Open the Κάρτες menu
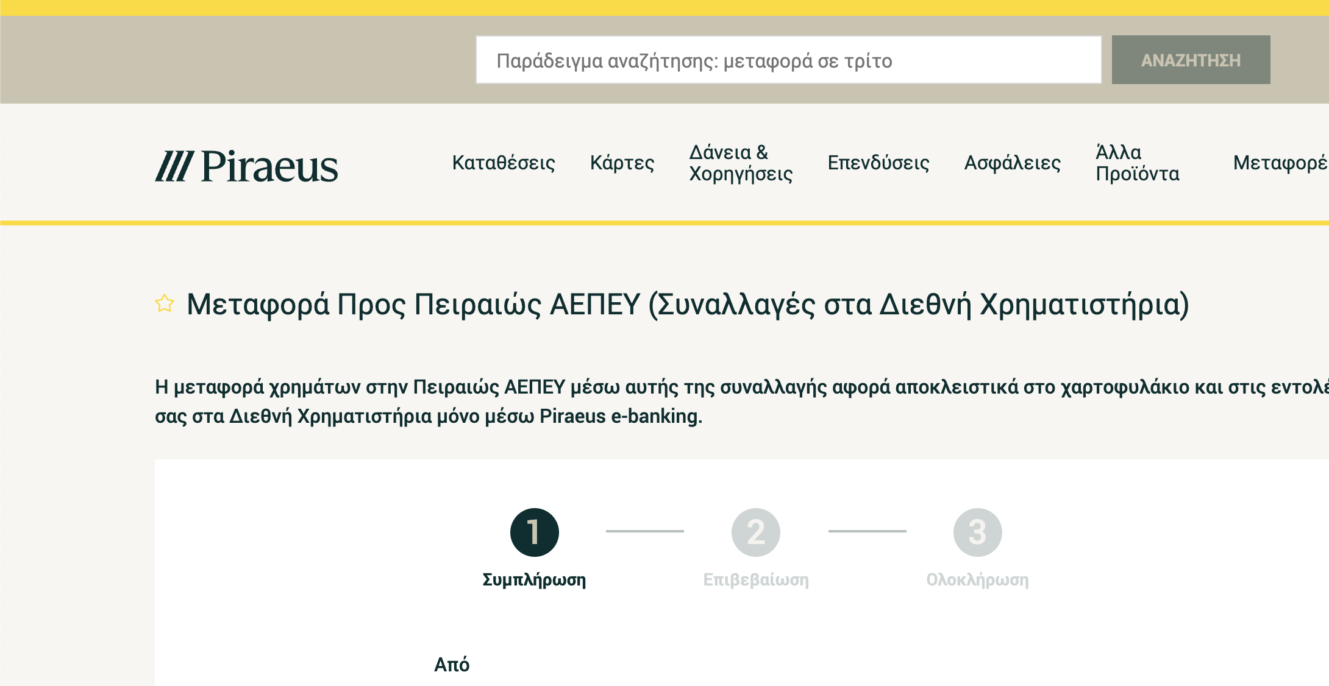 [x=622, y=163]
